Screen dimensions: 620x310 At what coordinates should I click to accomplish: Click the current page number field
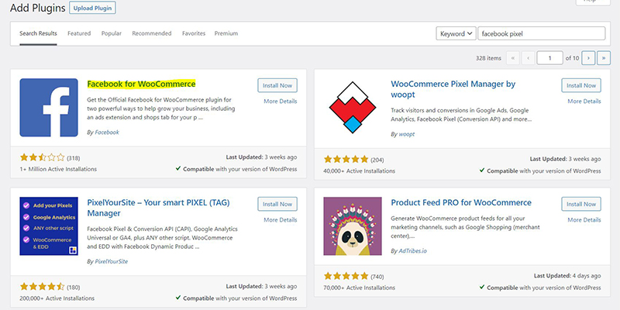tap(549, 57)
